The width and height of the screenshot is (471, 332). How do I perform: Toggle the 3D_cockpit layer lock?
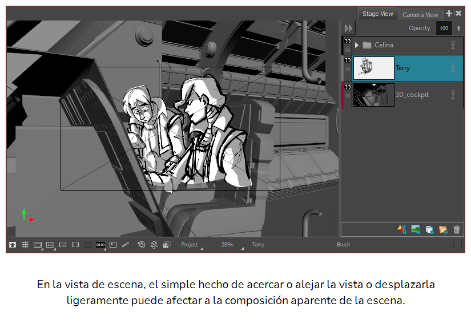[x=347, y=96]
